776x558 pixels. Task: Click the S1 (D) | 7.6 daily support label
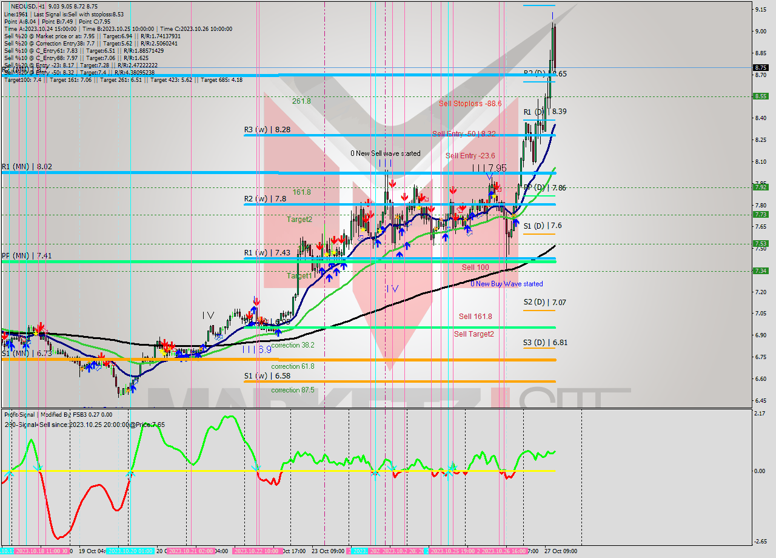pyautogui.click(x=543, y=226)
